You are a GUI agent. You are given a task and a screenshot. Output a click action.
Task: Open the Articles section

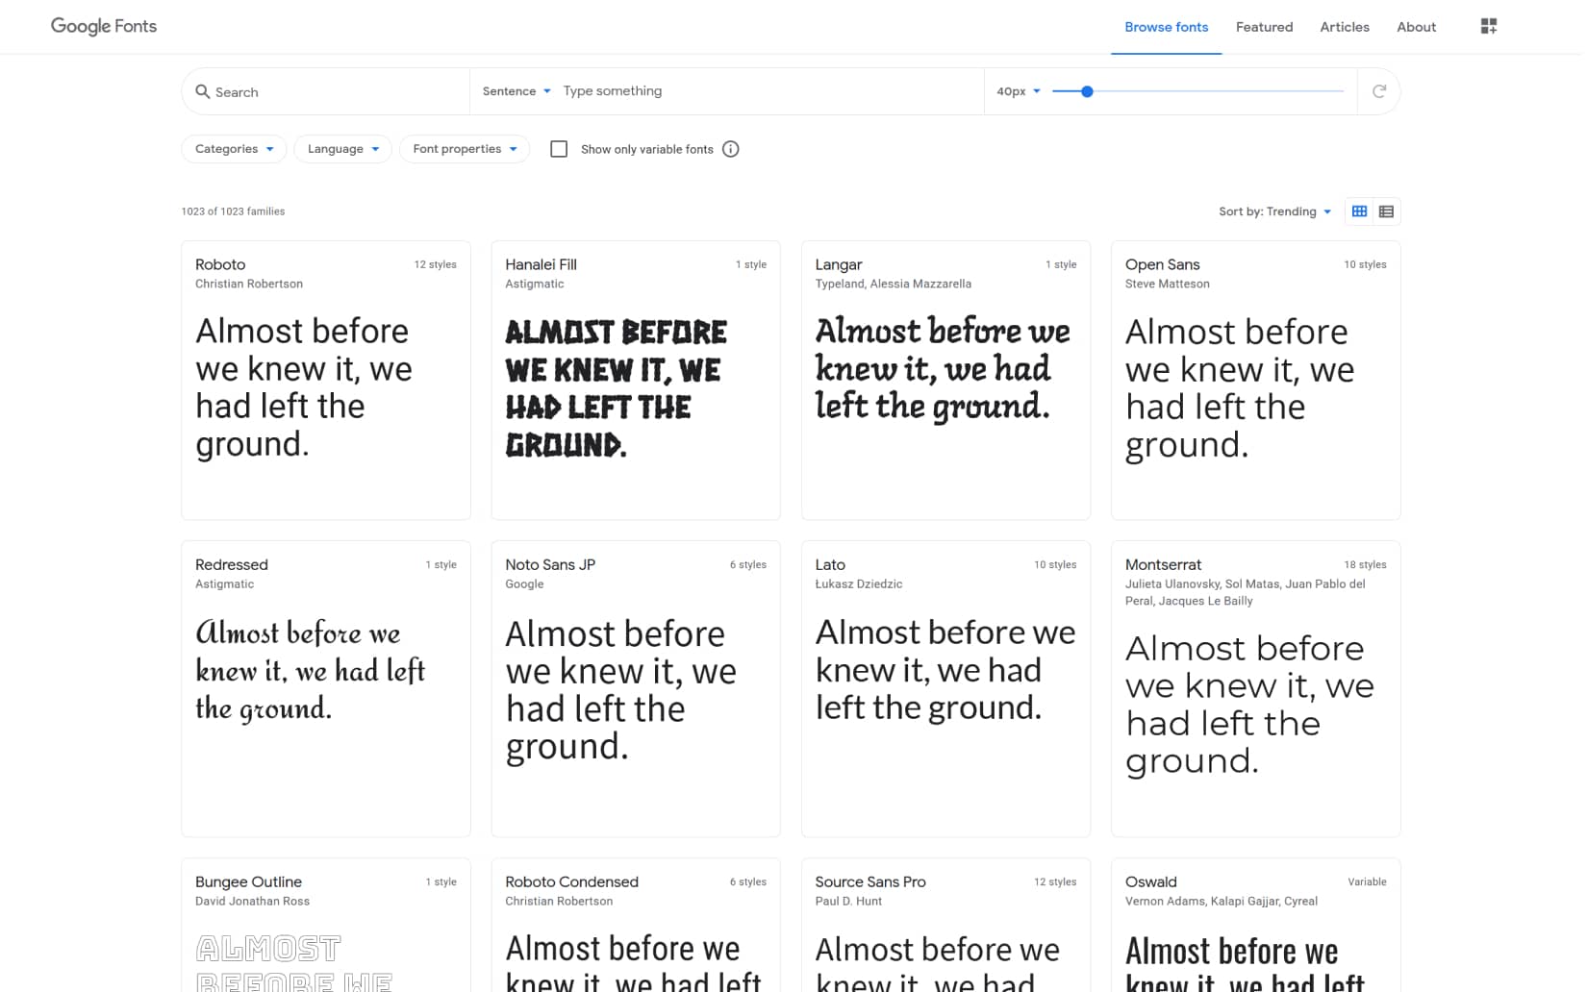(1344, 27)
